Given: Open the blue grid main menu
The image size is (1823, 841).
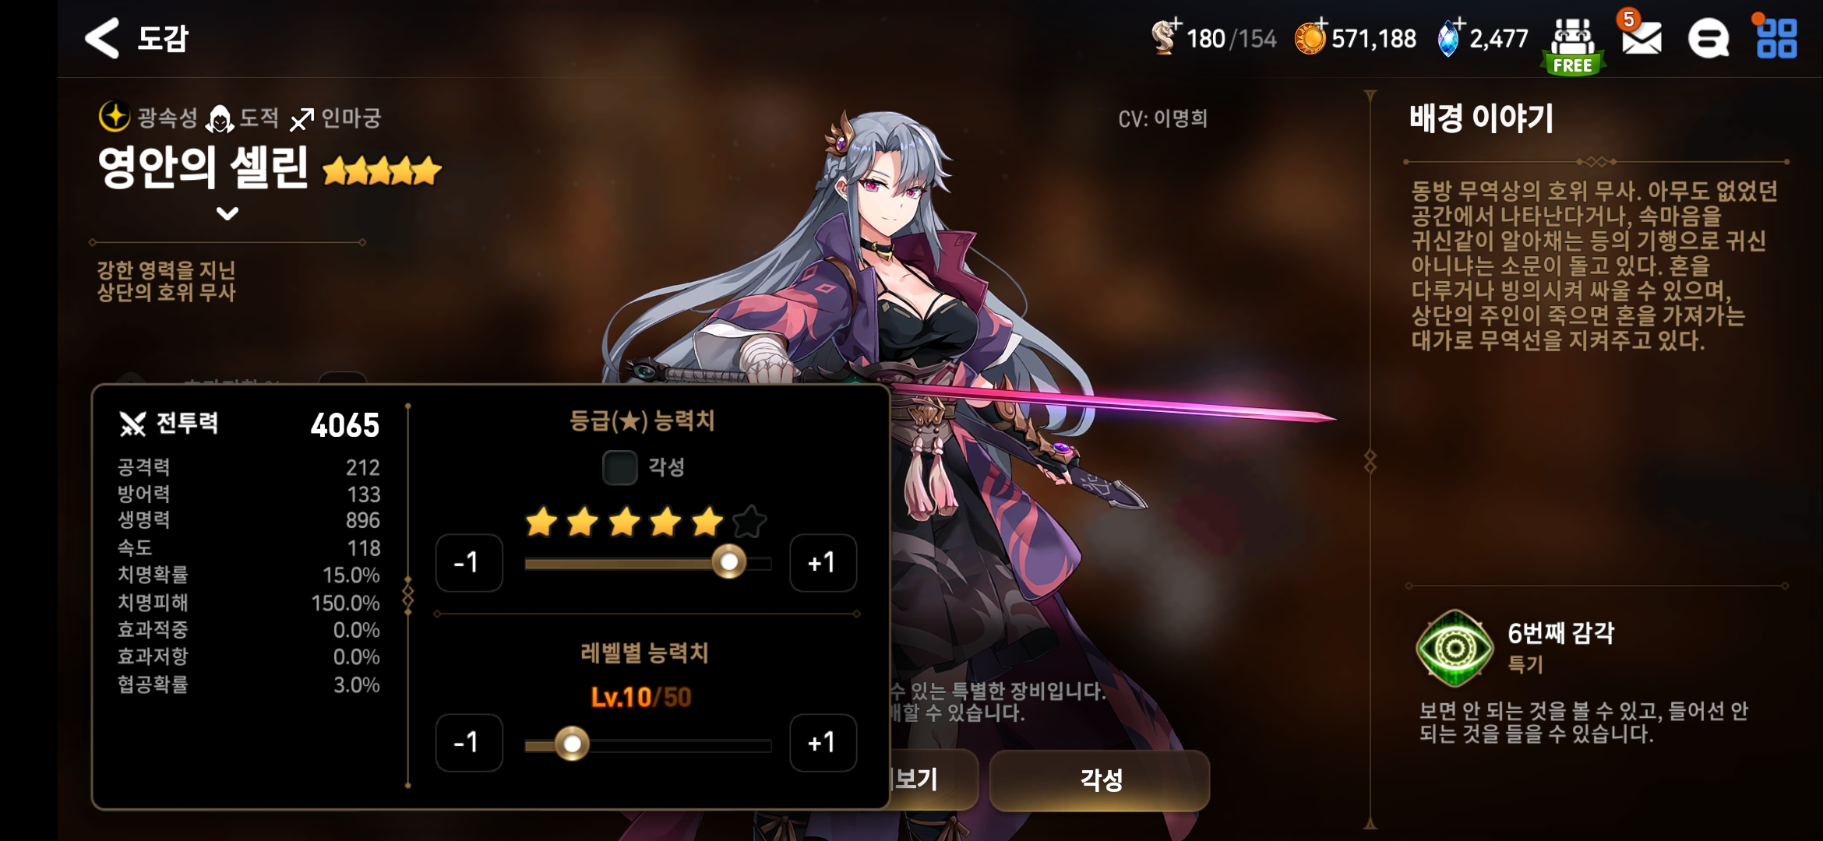Looking at the screenshot, I should point(1776,38).
